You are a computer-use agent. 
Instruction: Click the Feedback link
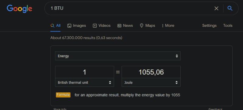tap(215, 109)
